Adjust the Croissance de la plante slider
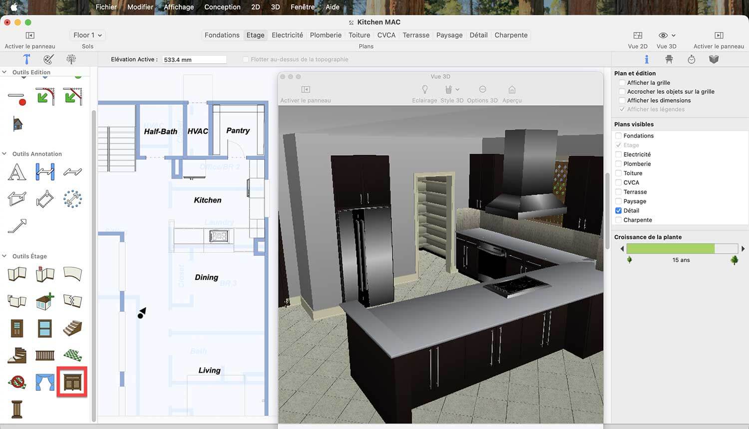Image resolution: width=749 pixels, height=429 pixels. pos(682,248)
